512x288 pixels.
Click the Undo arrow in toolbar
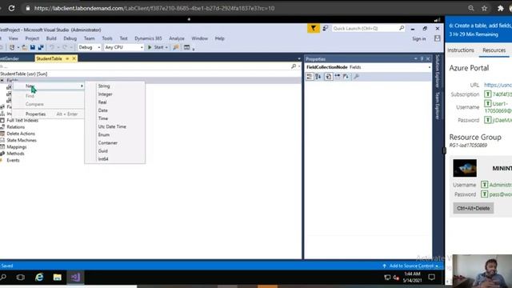52,47
